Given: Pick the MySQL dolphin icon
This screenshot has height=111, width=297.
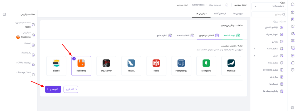Looking at the screenshot, I should [x=131, y=63].
